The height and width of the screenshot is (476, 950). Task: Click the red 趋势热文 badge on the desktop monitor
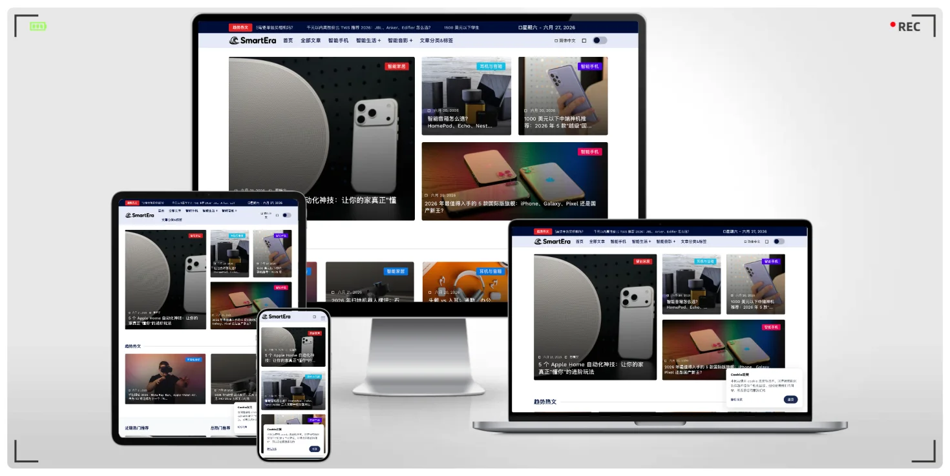tap(240, 28)
